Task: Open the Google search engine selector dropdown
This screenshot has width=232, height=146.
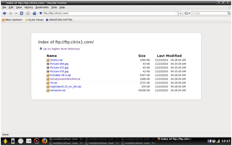Action: pyautogui.click(x=188, y=14)
